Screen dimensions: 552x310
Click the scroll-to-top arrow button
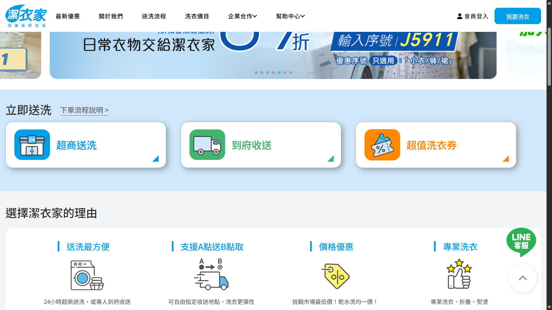tap(522, 278)
